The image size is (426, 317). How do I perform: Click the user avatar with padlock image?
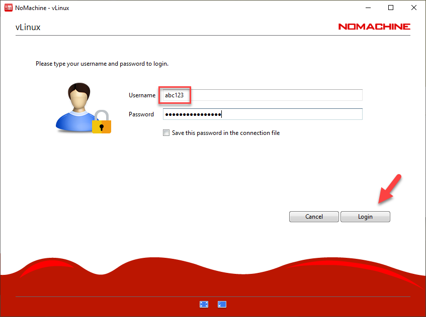point(83,108)
